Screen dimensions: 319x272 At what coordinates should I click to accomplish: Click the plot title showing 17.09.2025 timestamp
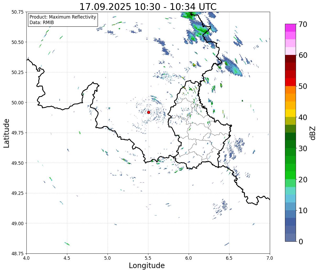148,7
